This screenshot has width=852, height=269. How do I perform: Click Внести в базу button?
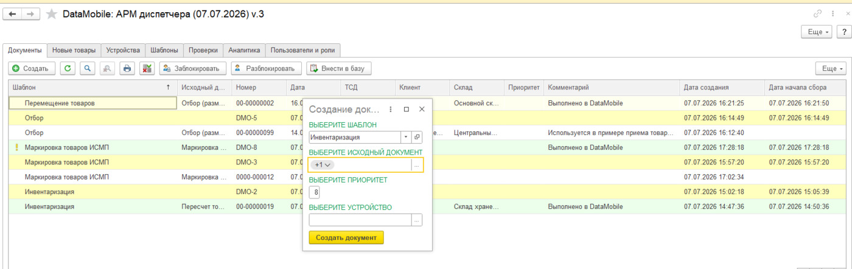339,69
